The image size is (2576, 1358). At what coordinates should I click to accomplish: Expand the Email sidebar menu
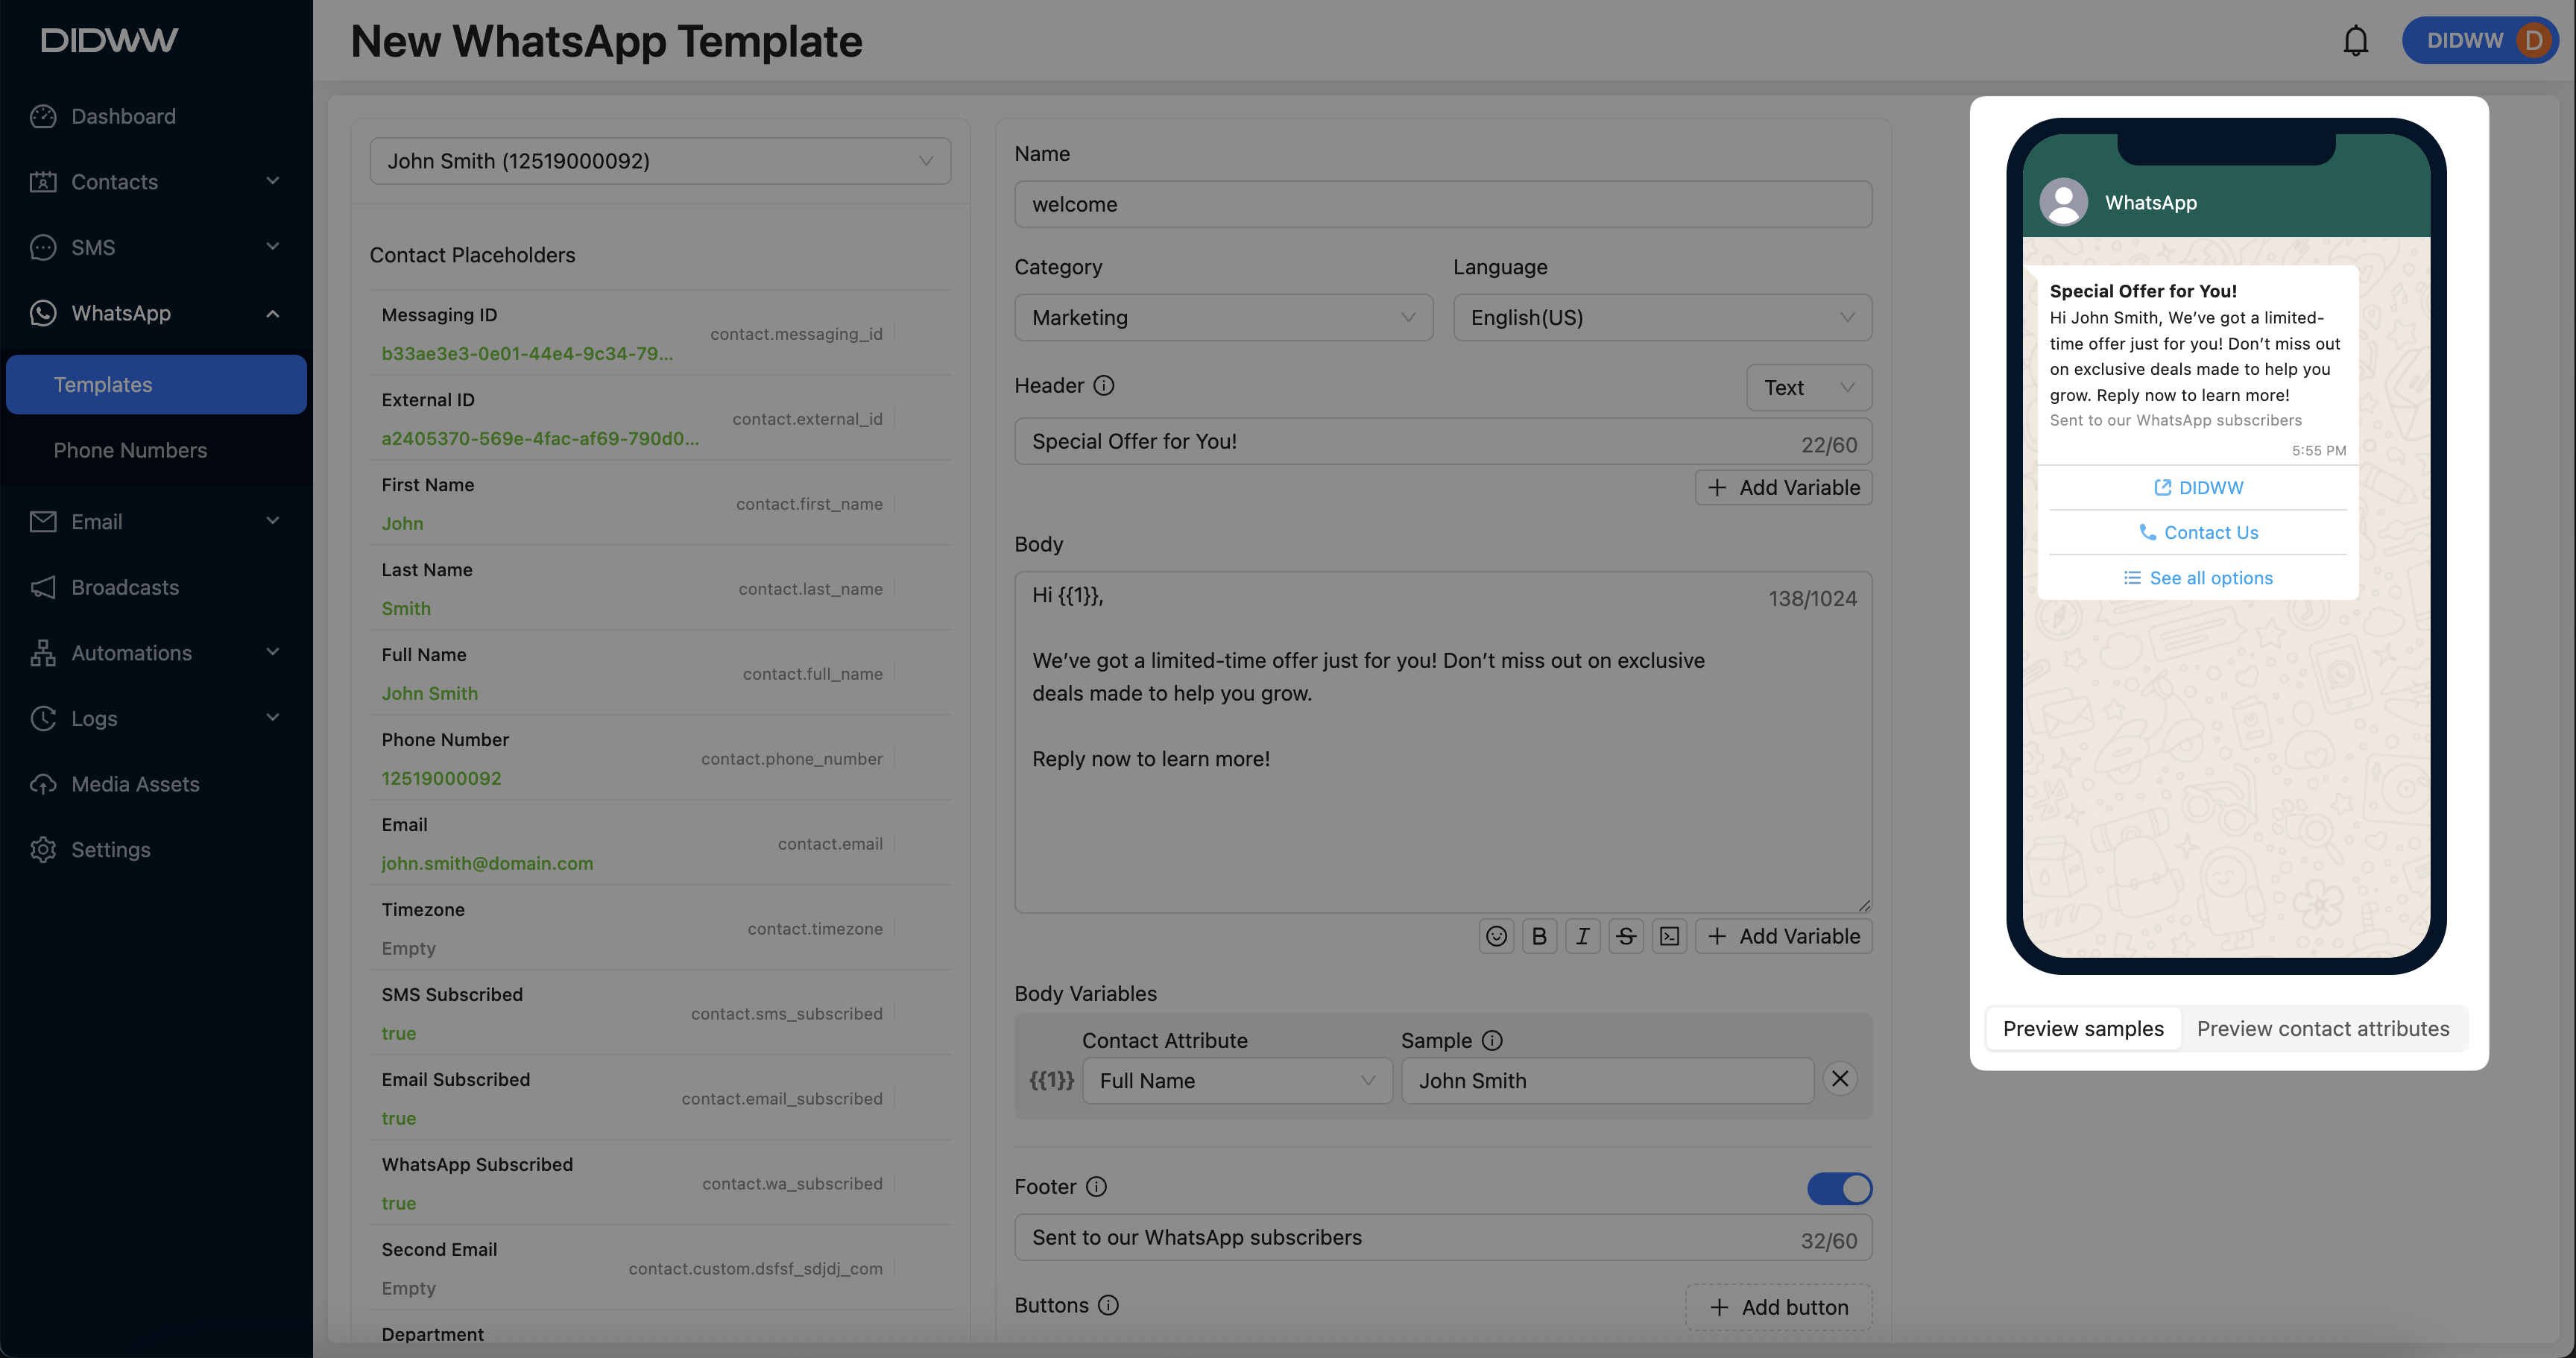(156, 522)
